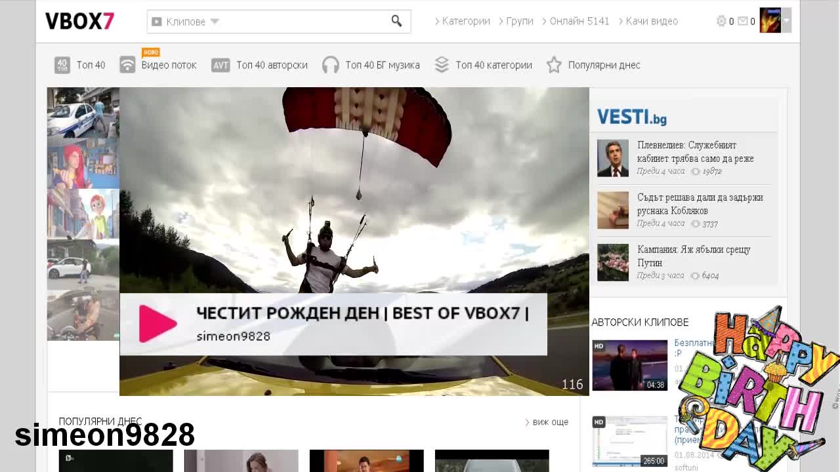This screenshot has width=840, height=472.
Task: Play the featured ЧЕСТИТ РОЖДЕН ДЕН video
Action: [x=158, y=324]
